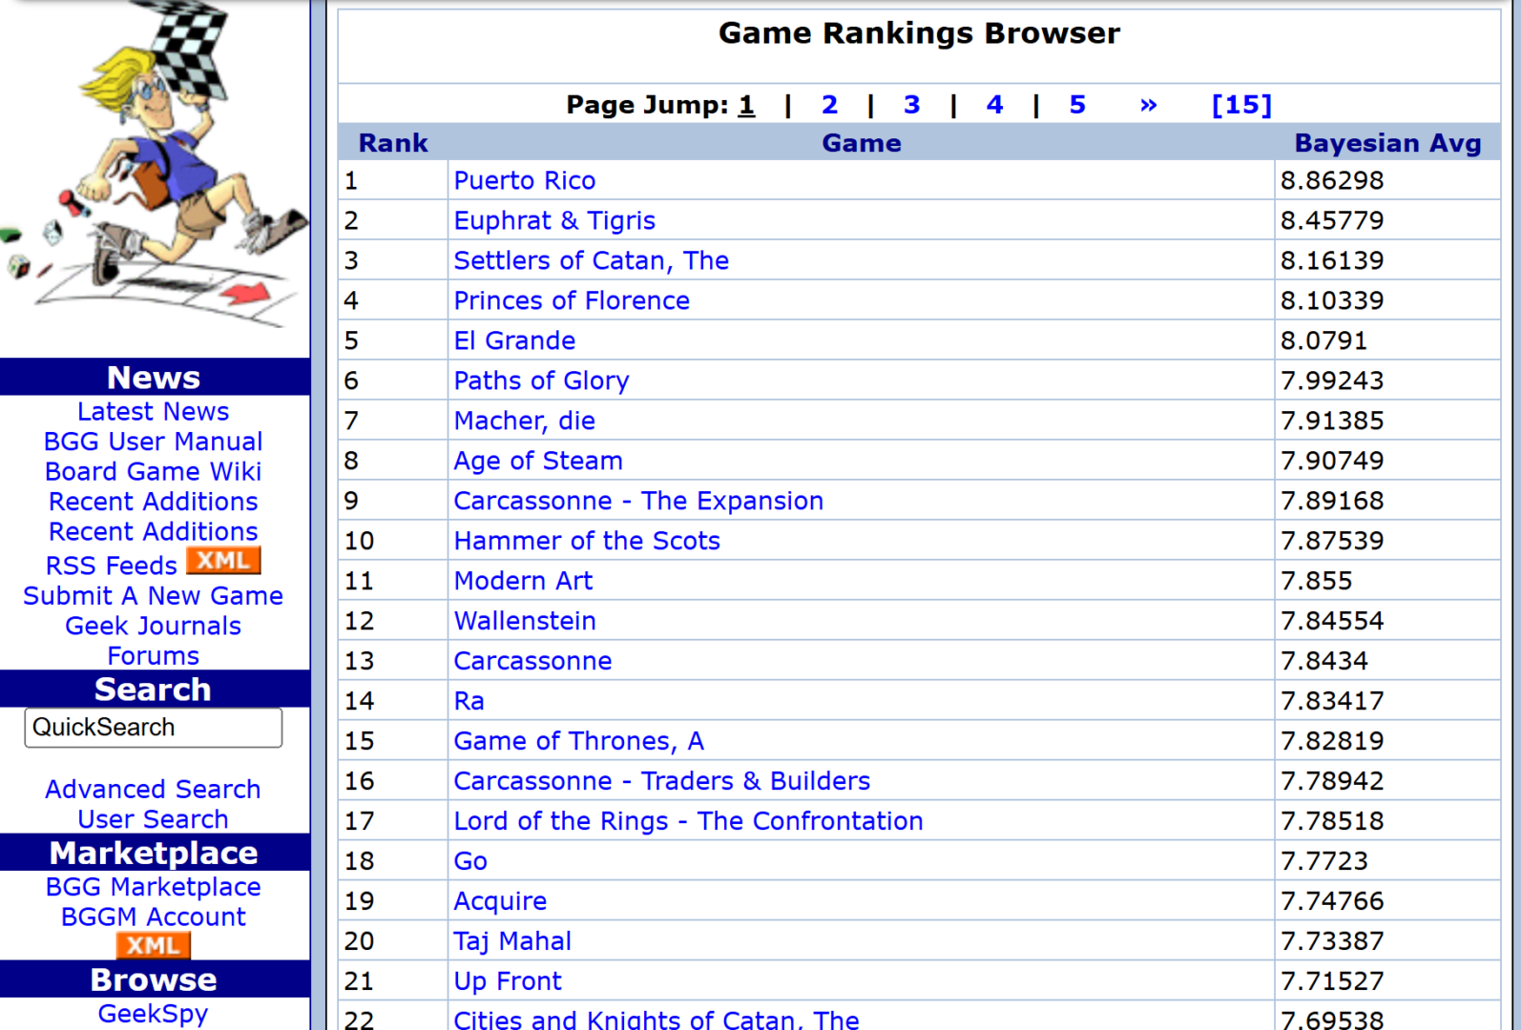The width and height of the screenshot is (1521, 1030).
Task: Open the Euphrat & Tigris page
Action: [554, 220]
